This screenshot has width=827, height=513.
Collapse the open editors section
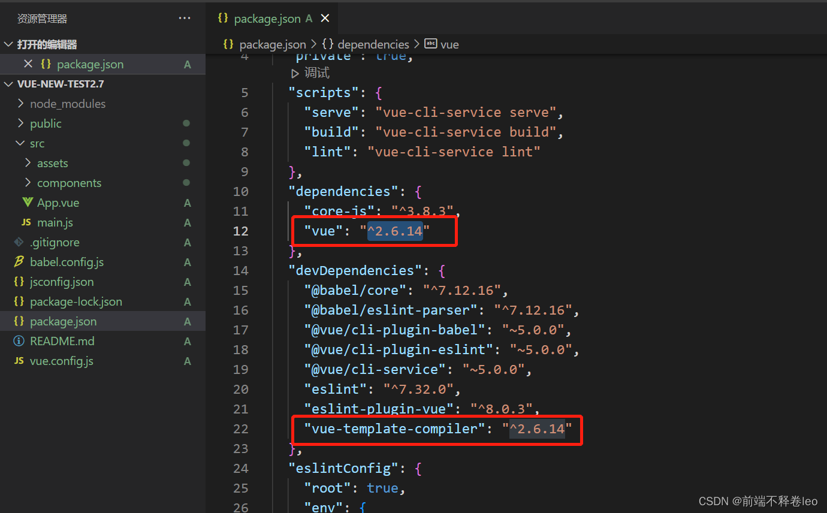click(8, 44)
